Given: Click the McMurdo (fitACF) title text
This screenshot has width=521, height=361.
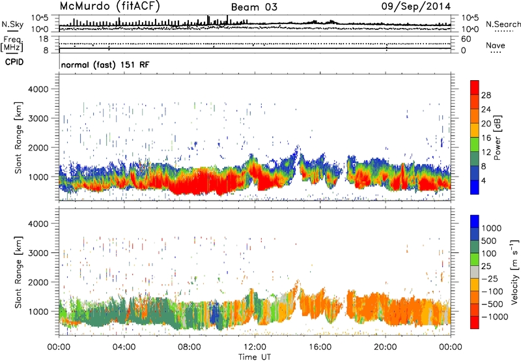Looking at the screenshot, I should [109, 7].
